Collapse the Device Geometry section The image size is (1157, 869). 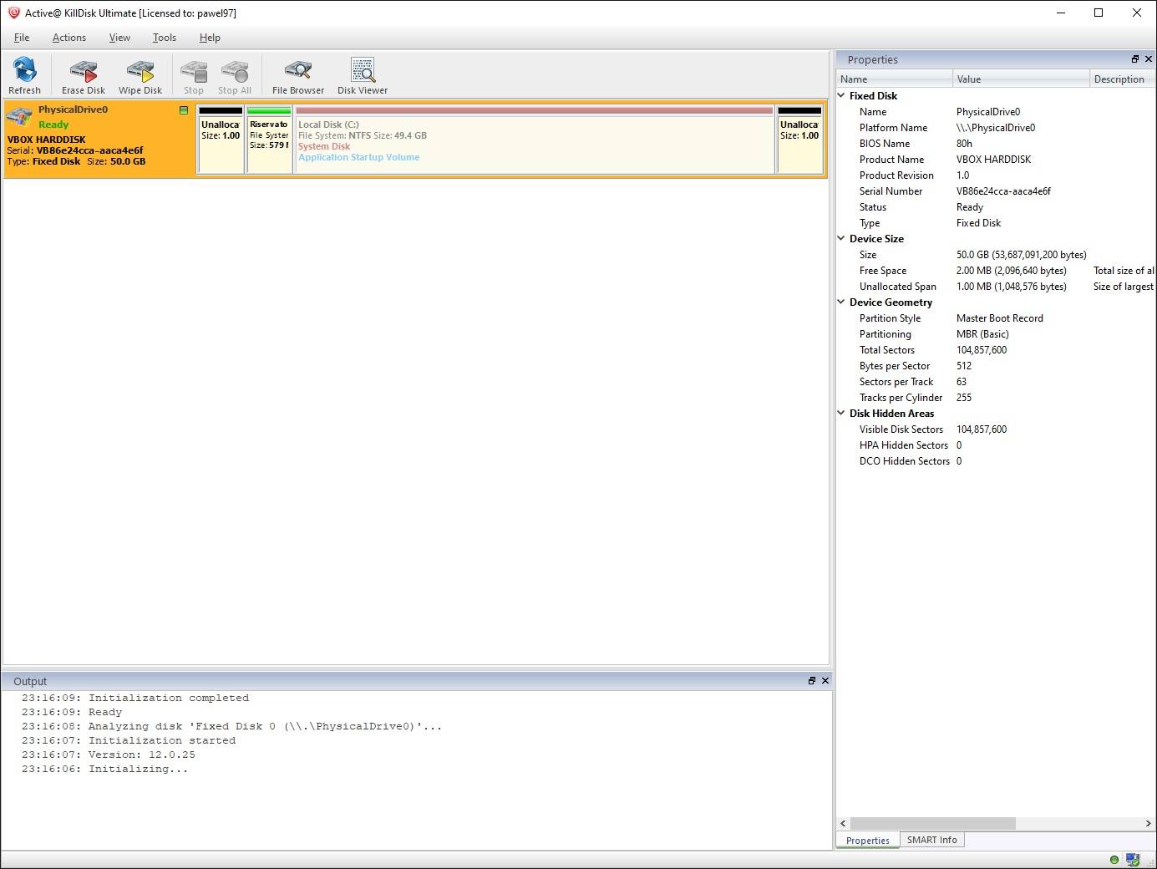[x=841, y=302]
